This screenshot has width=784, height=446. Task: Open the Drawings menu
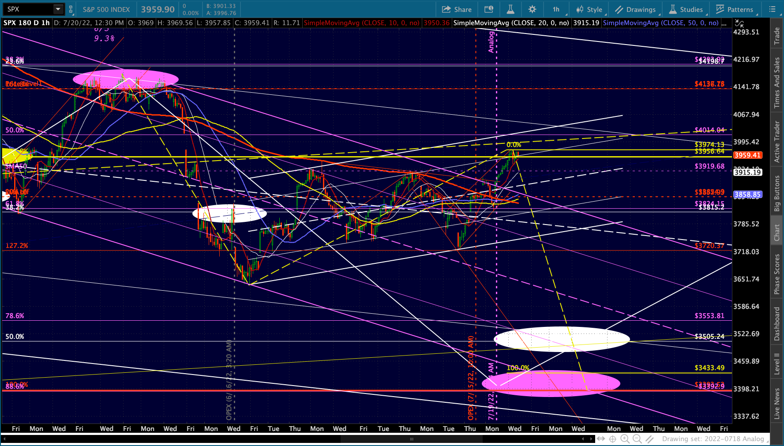[635, 9]
